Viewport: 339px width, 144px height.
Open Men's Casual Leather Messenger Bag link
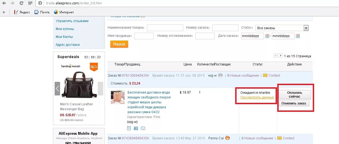coord(76,107)
